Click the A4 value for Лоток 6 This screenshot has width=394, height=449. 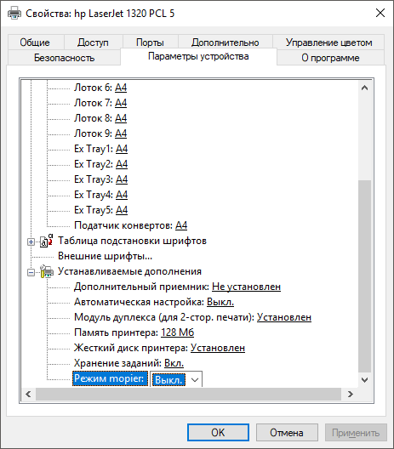121,88
